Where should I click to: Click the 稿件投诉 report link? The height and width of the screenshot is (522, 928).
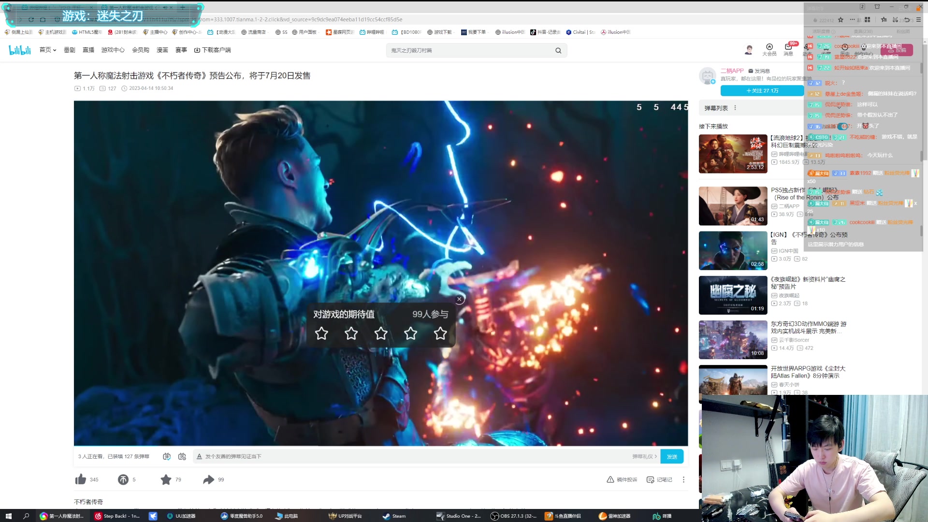[622, 479]
